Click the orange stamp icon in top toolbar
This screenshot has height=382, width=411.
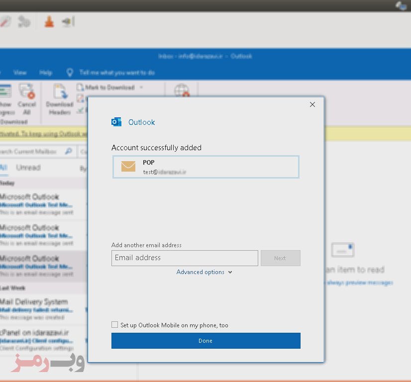49,22
